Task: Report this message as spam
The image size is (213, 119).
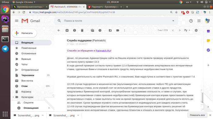Action: [75, 30]
